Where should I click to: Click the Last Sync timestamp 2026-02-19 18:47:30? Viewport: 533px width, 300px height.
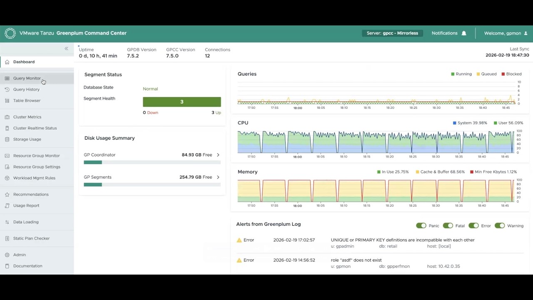click(507, 55)
